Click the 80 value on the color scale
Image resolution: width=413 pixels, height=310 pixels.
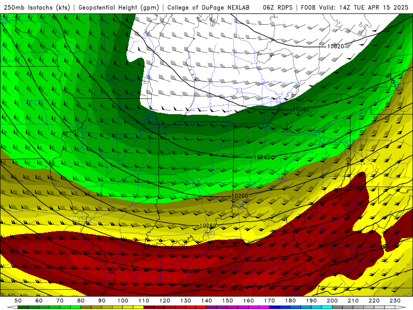click(81, 301)
